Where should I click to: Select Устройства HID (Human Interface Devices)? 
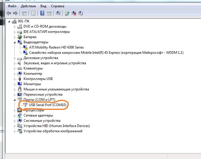coord(57,126)
